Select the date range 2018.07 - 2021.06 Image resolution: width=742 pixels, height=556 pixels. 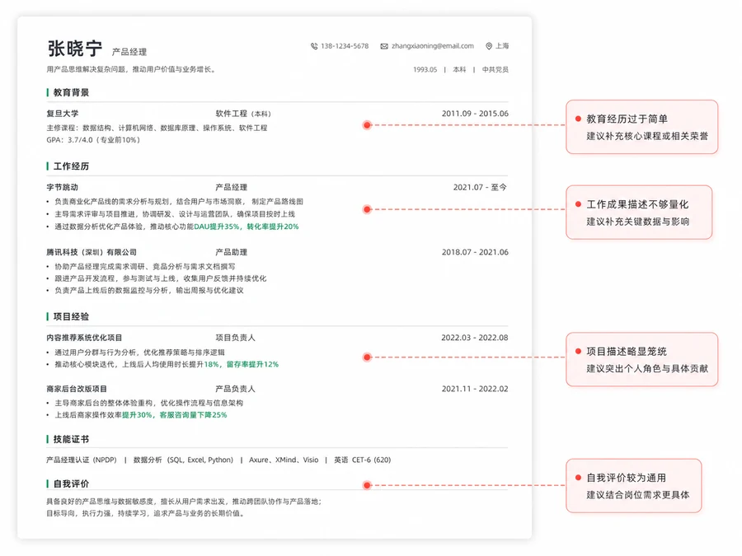[x=475, y=252]
